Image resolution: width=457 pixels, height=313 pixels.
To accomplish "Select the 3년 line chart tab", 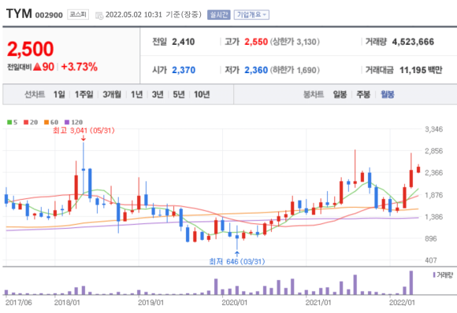I will tap(158, 94).
